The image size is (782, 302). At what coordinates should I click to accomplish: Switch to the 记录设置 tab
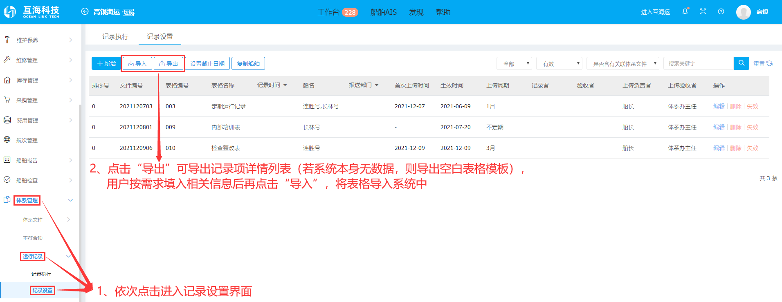[x=160, y=36]
